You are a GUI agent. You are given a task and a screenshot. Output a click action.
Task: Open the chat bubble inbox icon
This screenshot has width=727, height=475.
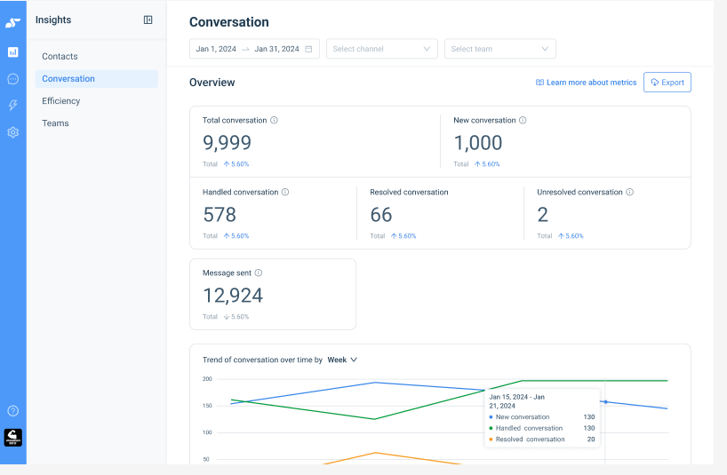pos(12,79)
